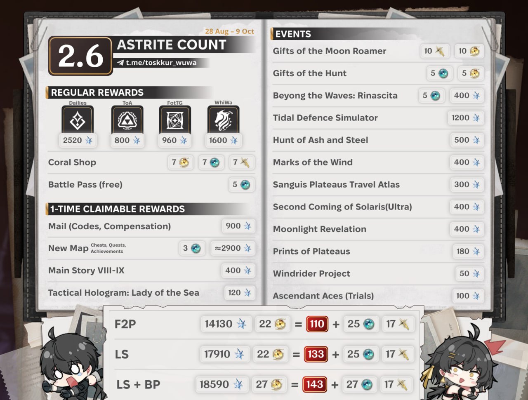This screenshot has height=400, width=528.
Task: Select the FotTG icon
Action: (x=175, y=120)
